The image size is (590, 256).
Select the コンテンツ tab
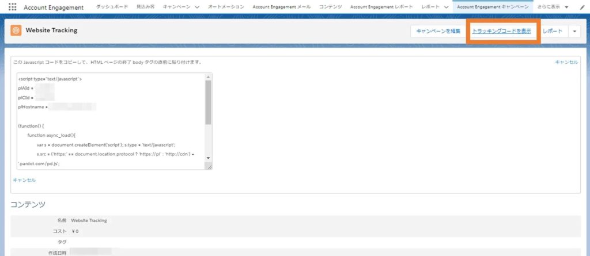click(330, 7)
